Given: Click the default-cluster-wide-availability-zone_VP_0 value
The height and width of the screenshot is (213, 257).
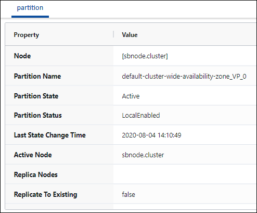Looking at the screenshot, I should click(184, 77).
